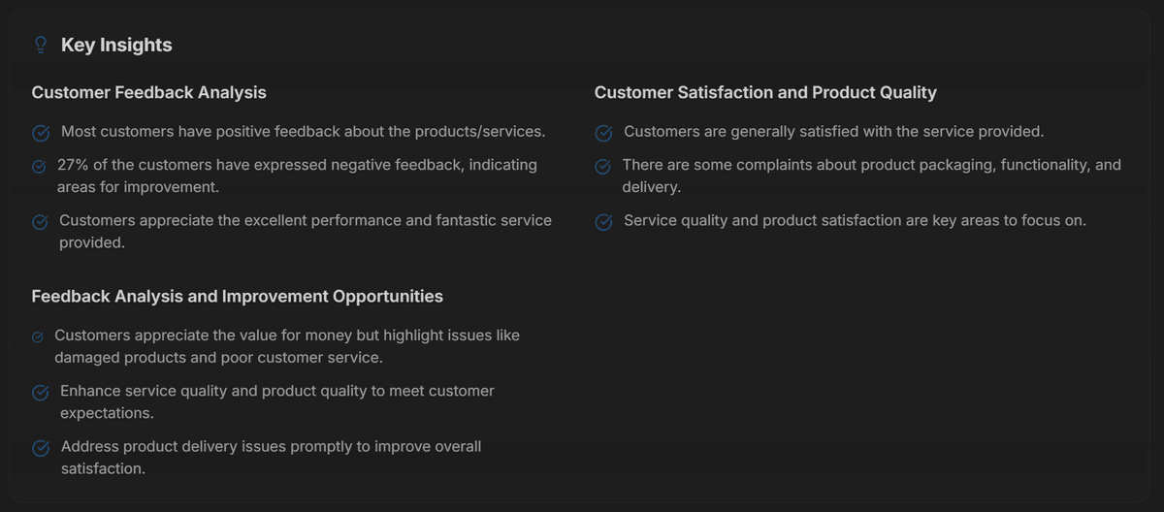
Task: Click check icon next to 'There are some complaints'
Action: 602,167
